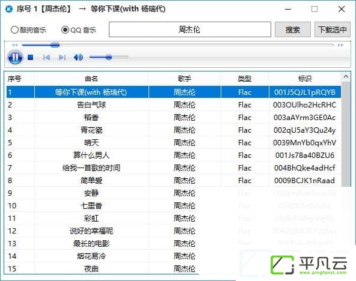The width and height of the screenshot is (356, 281).
Task: Stop the current song
Action: coord(30,57)
